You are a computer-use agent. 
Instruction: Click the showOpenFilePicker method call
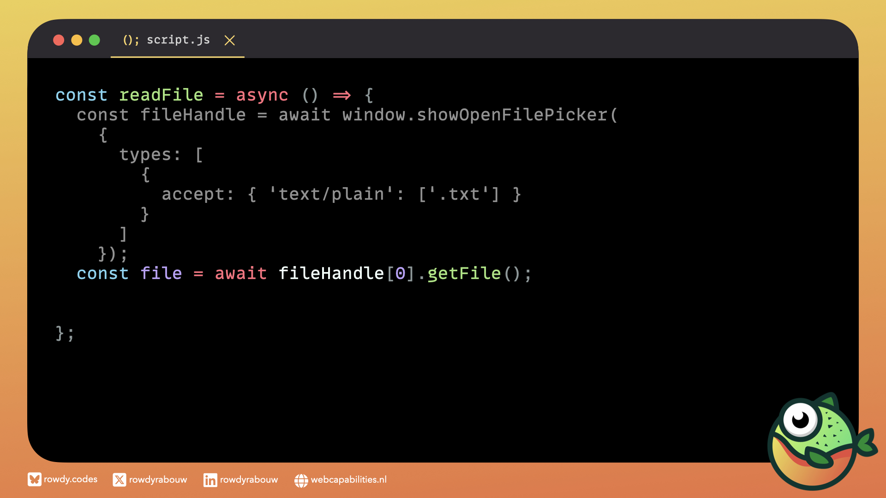pos(512,115)
